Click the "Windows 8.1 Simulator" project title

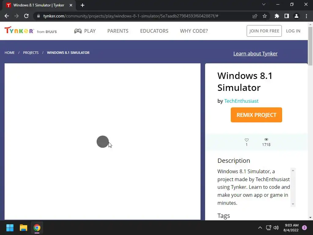[245, 81]
